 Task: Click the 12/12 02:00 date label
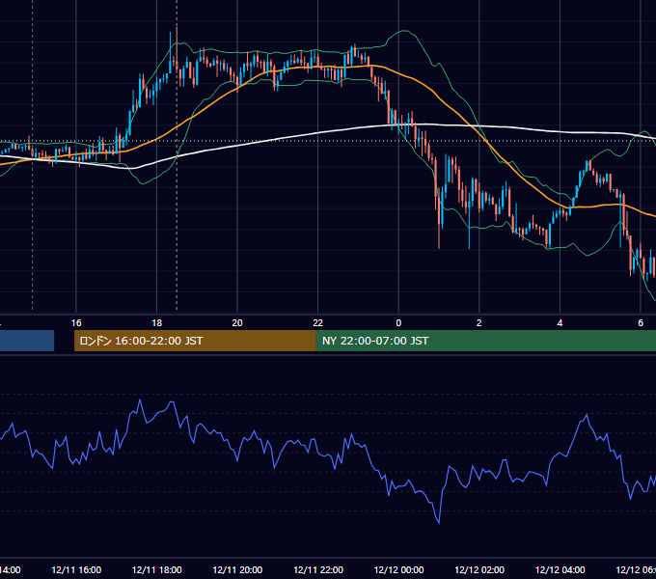tap(479, 569)
